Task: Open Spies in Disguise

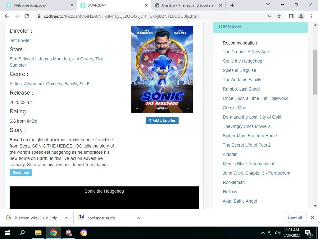Action: 239,70
